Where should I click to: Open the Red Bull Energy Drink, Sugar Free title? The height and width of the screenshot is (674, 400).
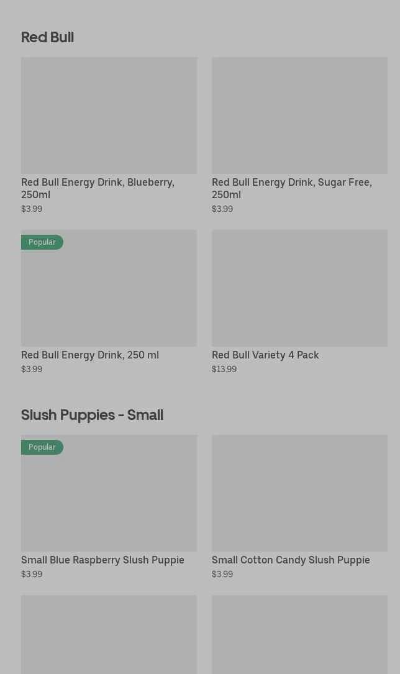[291, 188]
